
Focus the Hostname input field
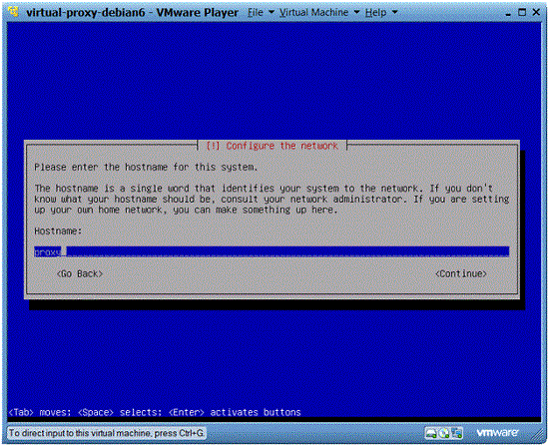[x=272, y=251]
